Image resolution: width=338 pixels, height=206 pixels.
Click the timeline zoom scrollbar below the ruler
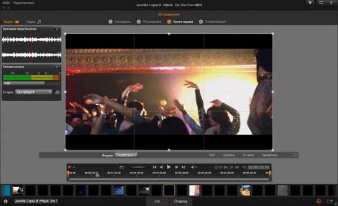pyautogui.click(x=169, y=180)
